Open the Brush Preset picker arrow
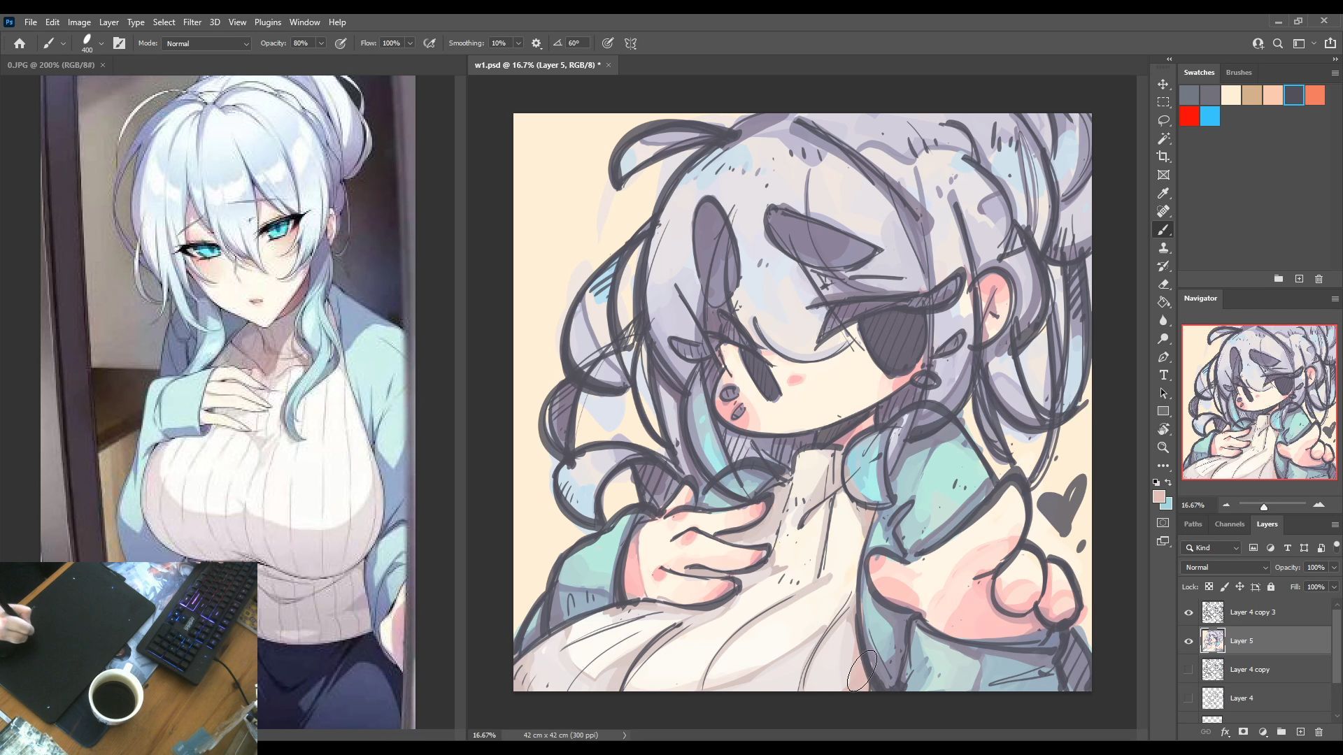Image resolution: width=1343 pixels, height=755 pixels. tap(101, 43)
